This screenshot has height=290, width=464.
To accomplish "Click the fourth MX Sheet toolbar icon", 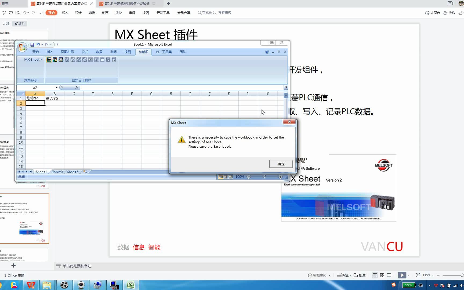I will coord(67,60).
